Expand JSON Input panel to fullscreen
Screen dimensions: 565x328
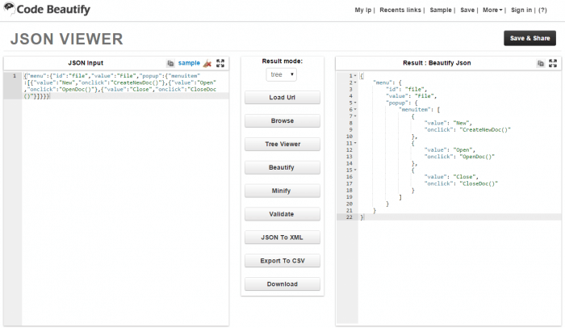coord(220,63)
